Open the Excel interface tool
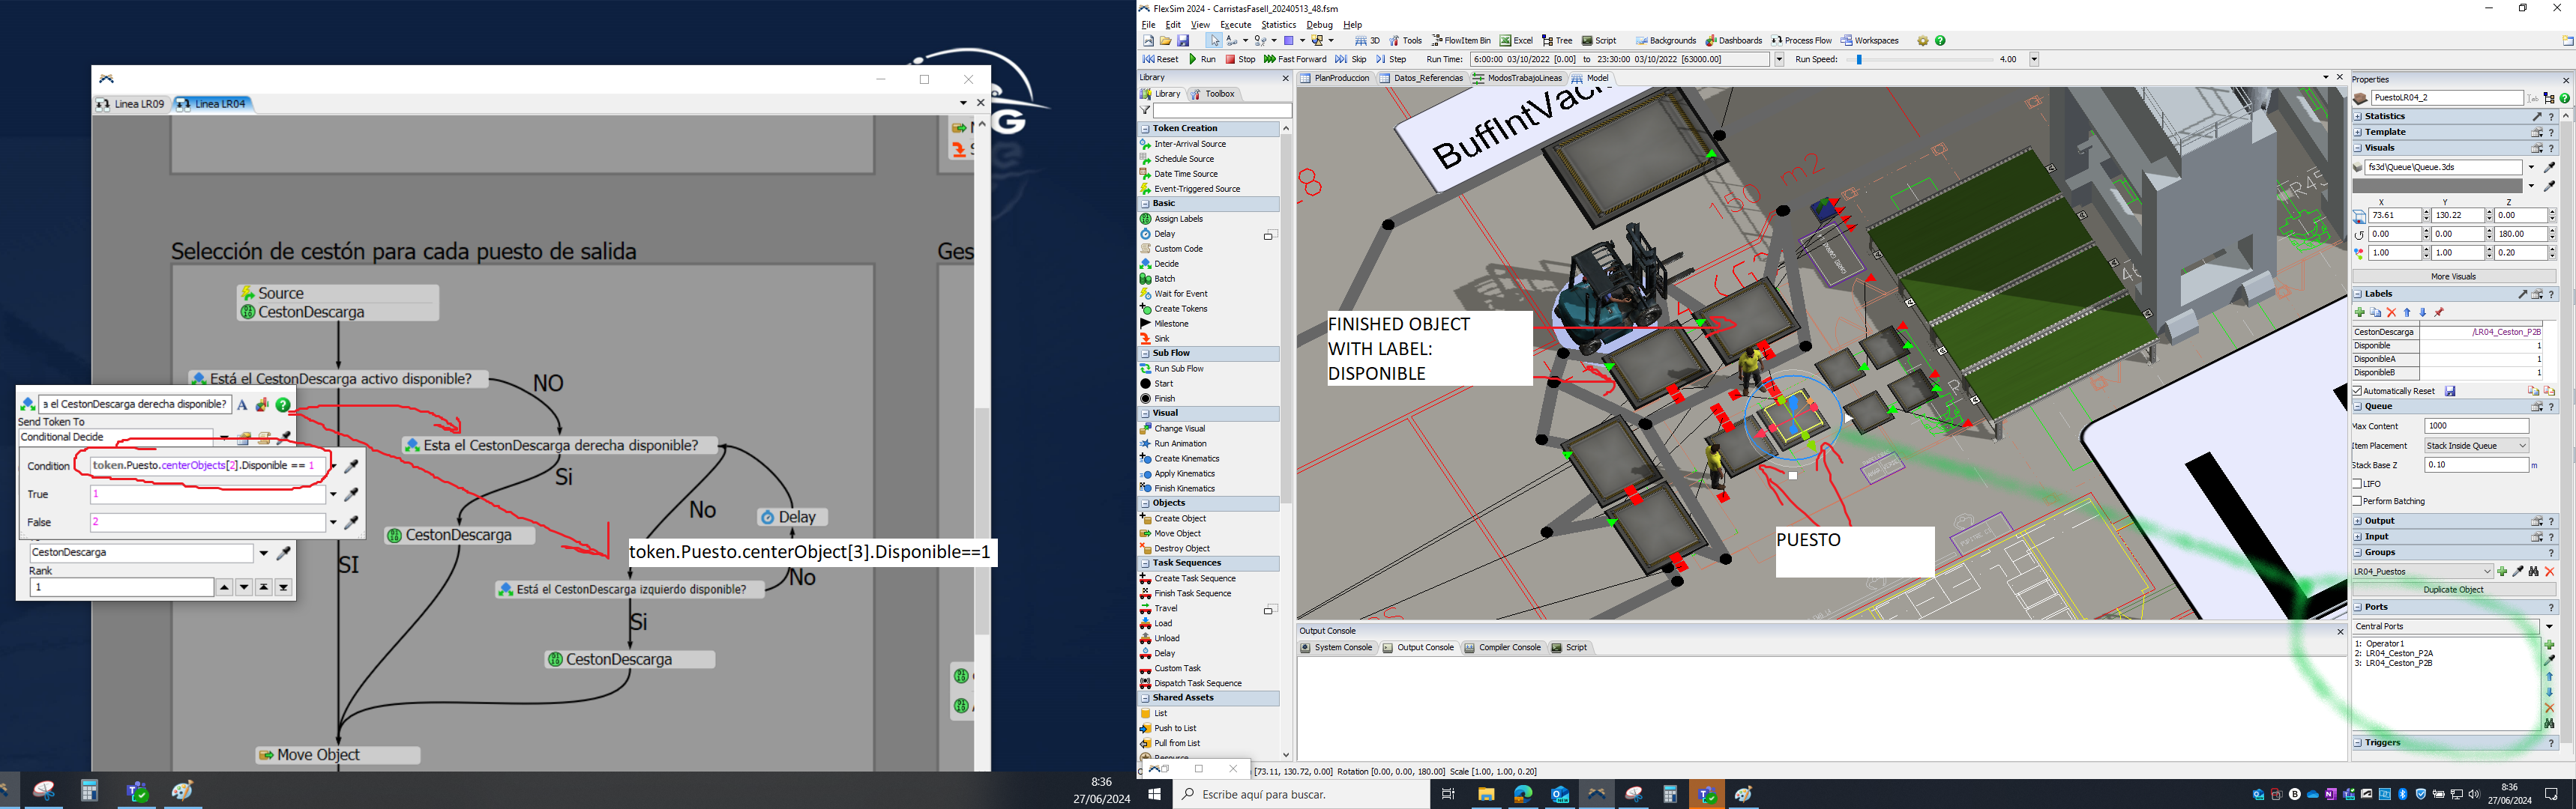The height and width of the screenshot is (809, 2576). (x=1519, y=40)
